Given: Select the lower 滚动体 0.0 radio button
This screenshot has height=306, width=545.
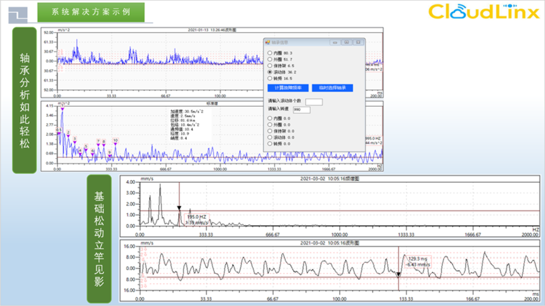Looking at the screenshot, I should point(270,137).
